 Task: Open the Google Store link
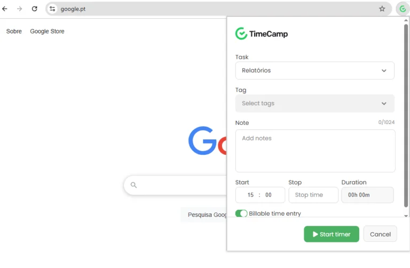tap(47, 31)
